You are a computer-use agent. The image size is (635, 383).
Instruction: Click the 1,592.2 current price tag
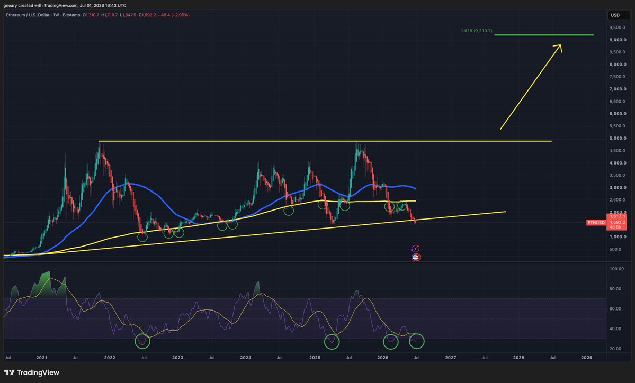(x=618, y=222)
